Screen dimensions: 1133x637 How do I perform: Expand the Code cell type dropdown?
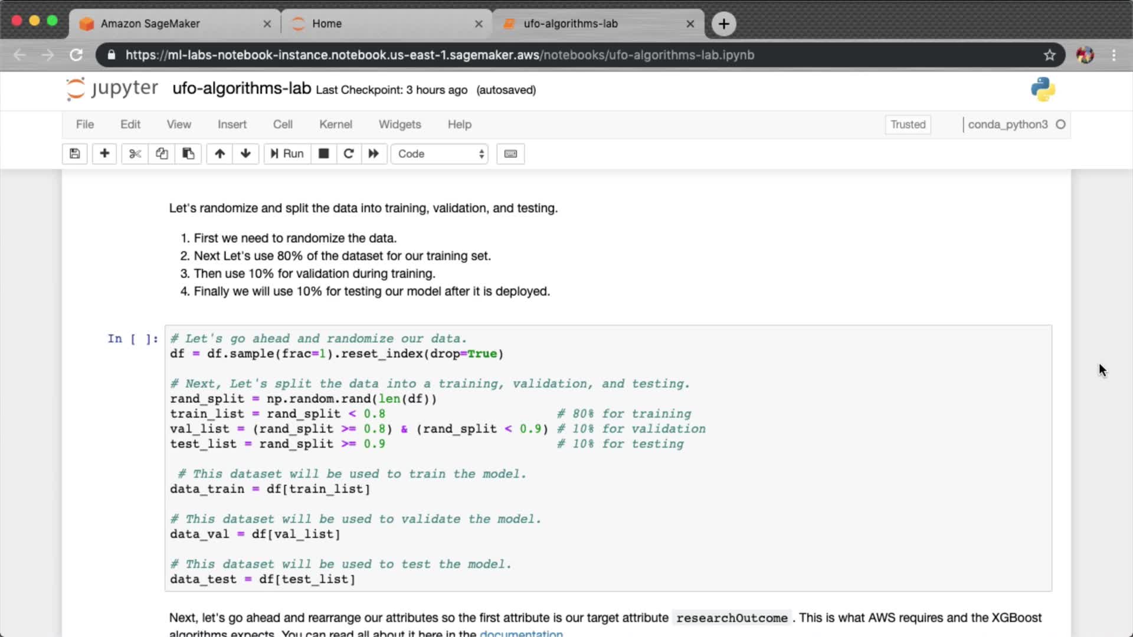(x=440, y=154)
